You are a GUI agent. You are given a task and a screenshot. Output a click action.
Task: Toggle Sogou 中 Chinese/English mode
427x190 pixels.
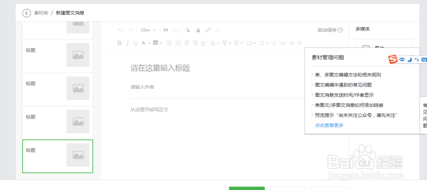pos(402,60)
